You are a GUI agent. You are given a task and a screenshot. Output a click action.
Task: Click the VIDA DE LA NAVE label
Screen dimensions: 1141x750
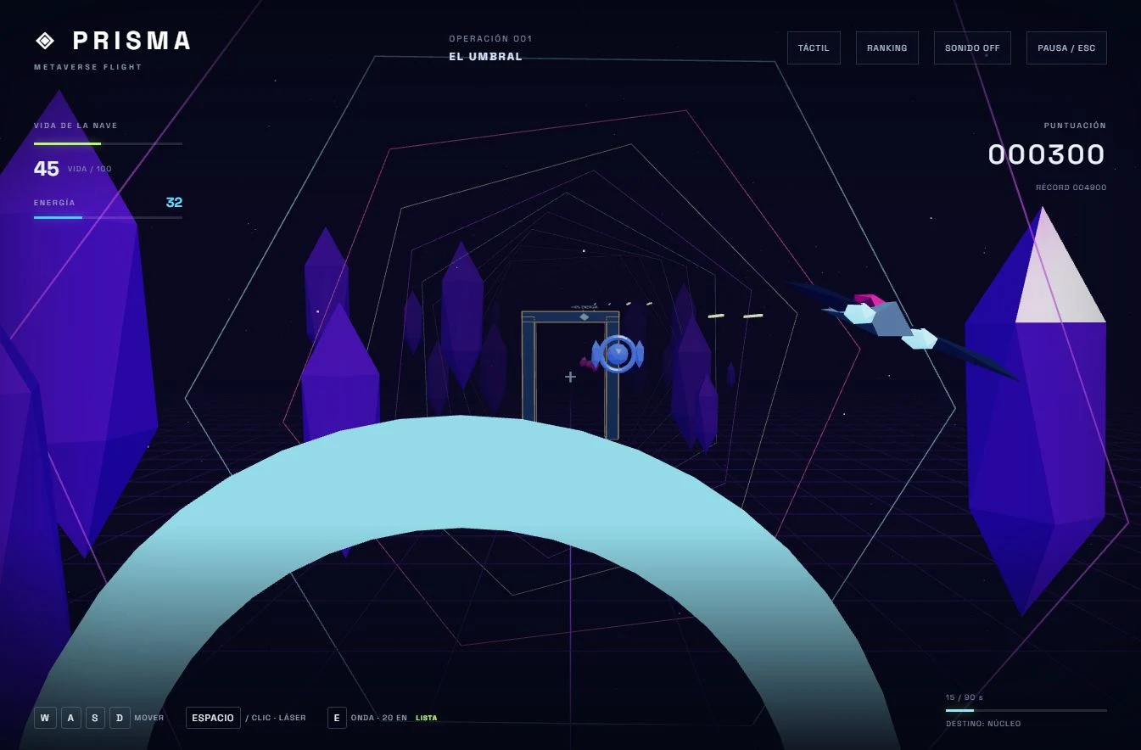pyautogui.click(x=76, y=126)
